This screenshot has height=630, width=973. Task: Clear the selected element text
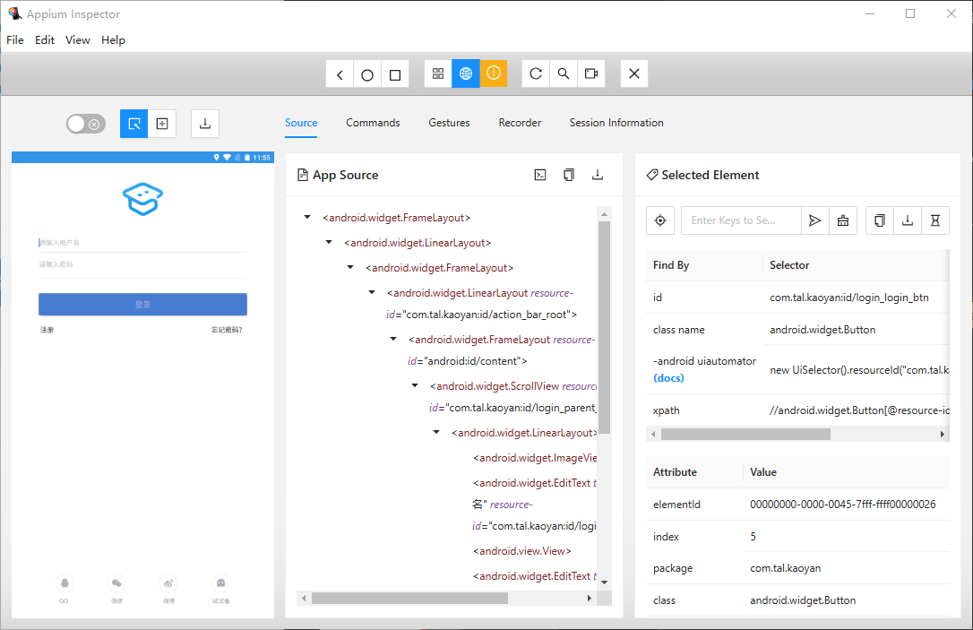click(x=843, y=220)
